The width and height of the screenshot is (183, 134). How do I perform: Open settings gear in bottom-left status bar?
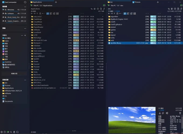pyautogui.click(x=2, y=132)
